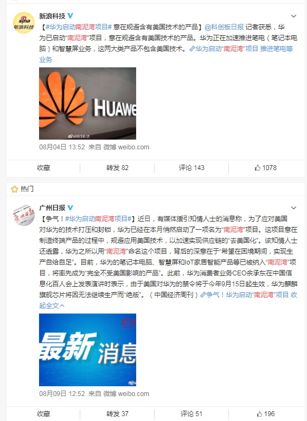
Task: Click the 广州日报 verified badge
Action: (71, 208)
